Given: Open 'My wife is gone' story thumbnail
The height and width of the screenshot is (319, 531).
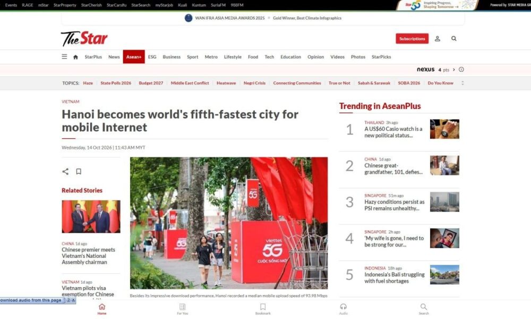Looking at the screenshot, I should 444,238.
